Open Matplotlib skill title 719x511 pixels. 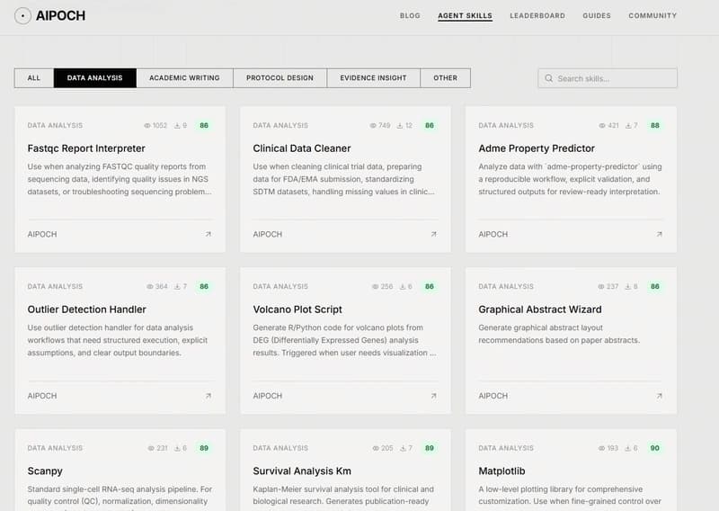tap(502, 471)
